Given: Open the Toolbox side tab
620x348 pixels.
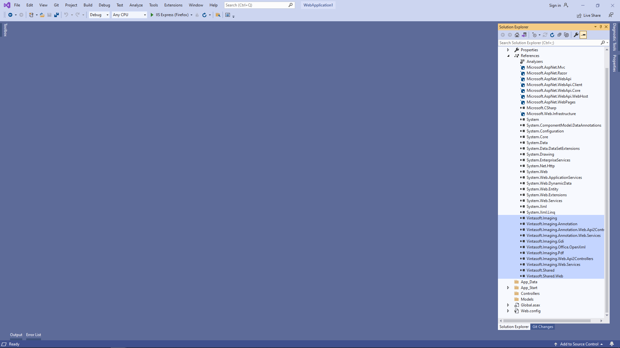Looking at the screenshot, I should tap(5, 30).
